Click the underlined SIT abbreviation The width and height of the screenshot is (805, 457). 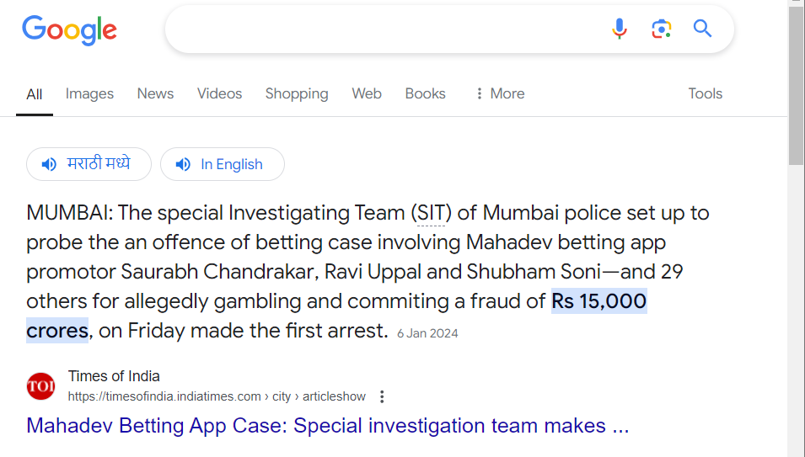[431, 213]
